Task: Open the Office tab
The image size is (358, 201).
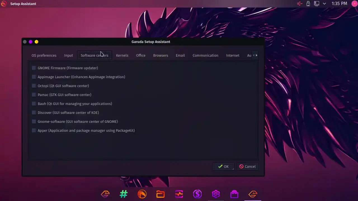Action: (x=141, y=55)
